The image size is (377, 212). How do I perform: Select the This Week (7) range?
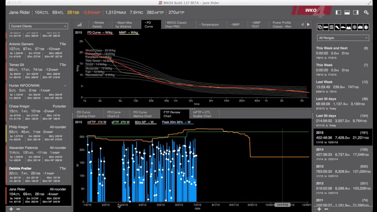(x=342, y=70)
